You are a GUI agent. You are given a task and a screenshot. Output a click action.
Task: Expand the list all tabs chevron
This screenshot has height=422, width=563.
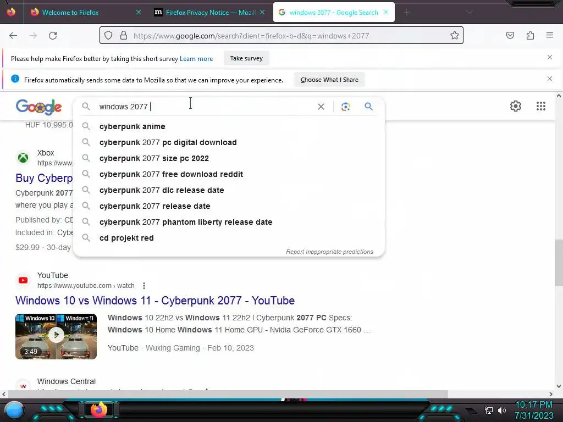pos(470,12)
